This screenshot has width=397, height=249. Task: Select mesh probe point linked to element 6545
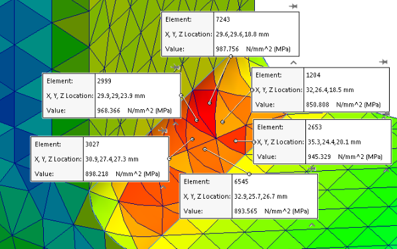[x=205, y=149]
